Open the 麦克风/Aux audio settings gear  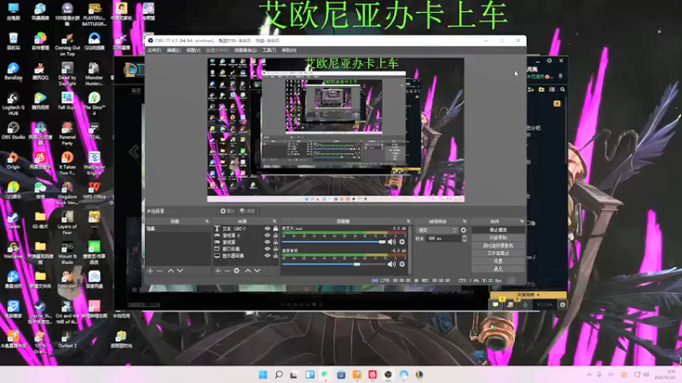[x=402, y=242]
